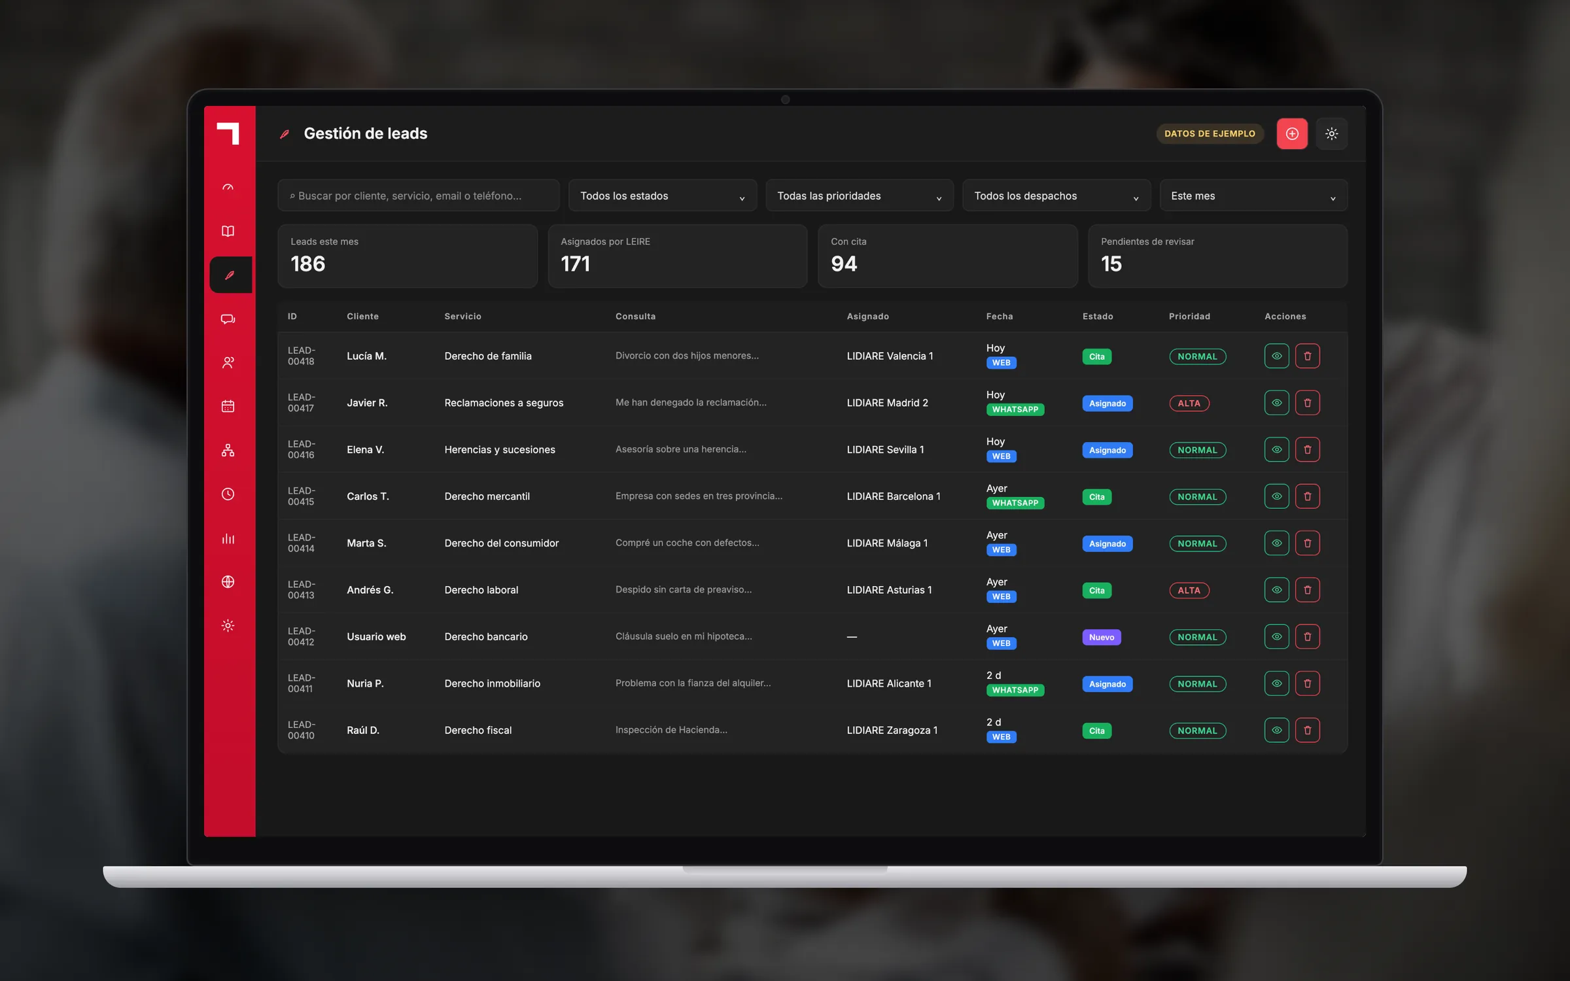View details of Andrés G. lead
1570x981 pixels.
pos(1276,590)
